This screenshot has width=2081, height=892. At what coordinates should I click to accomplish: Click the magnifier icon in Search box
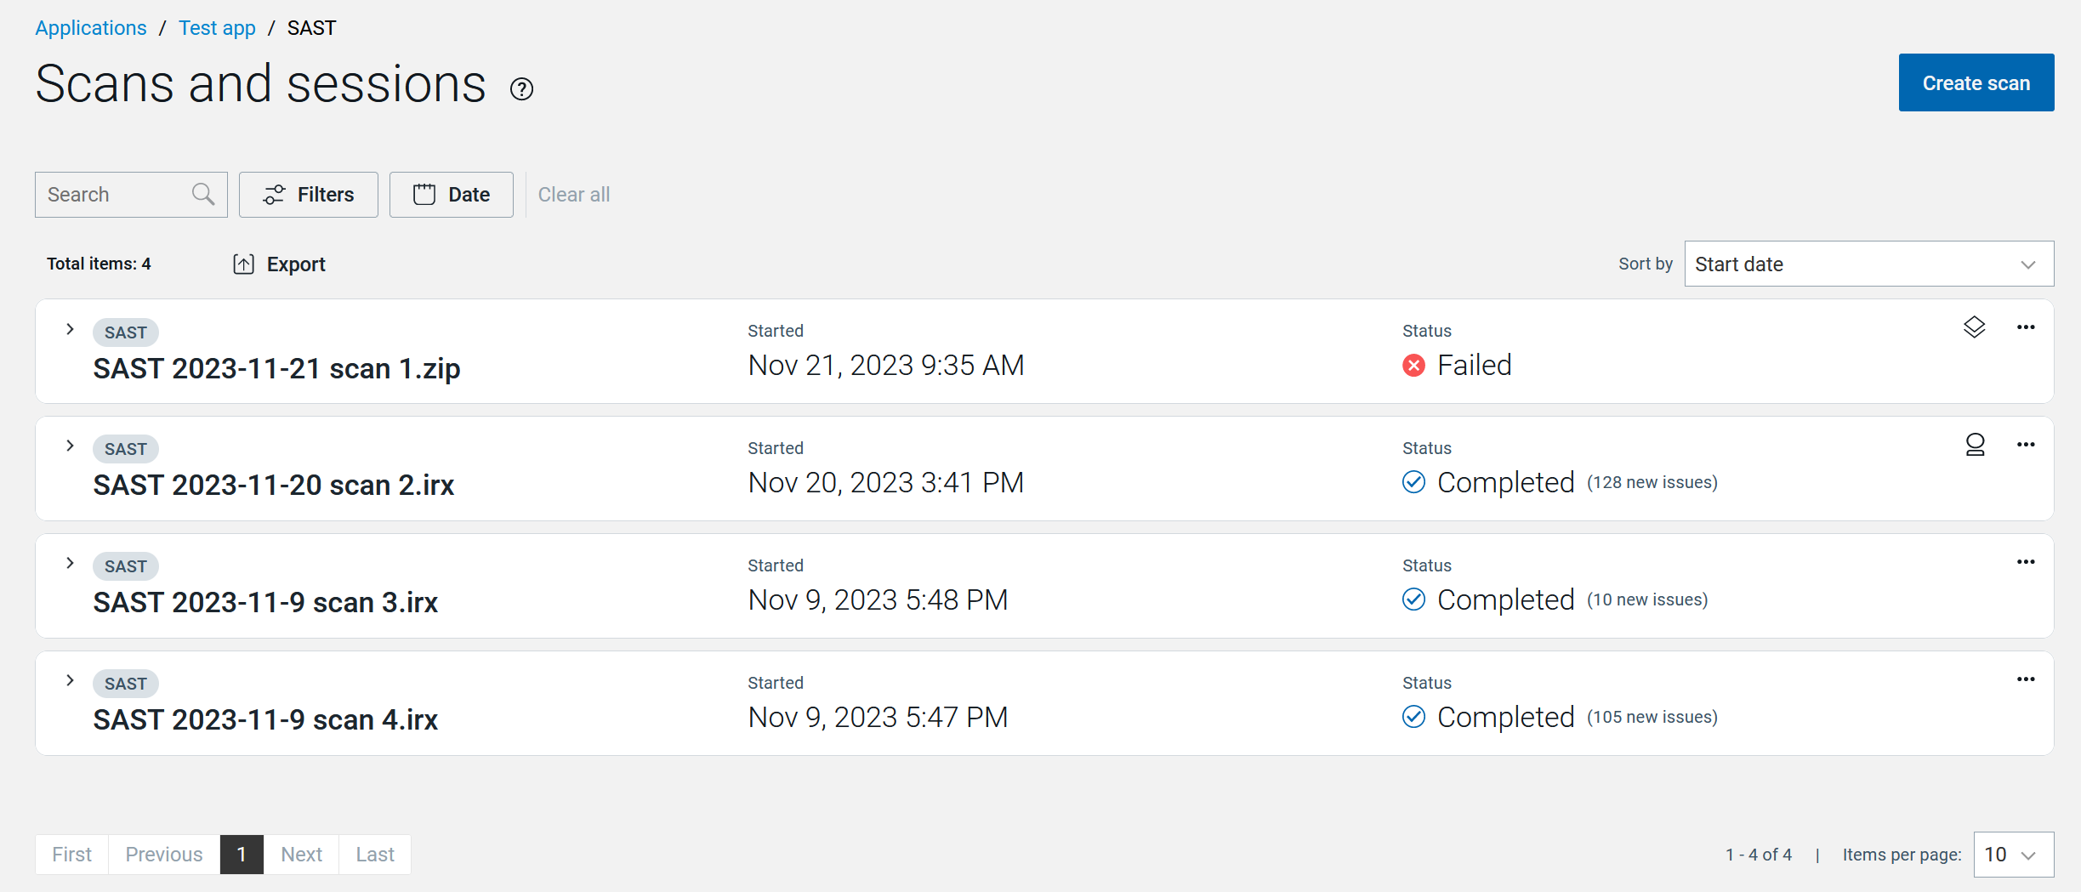[x=202, y=194]
